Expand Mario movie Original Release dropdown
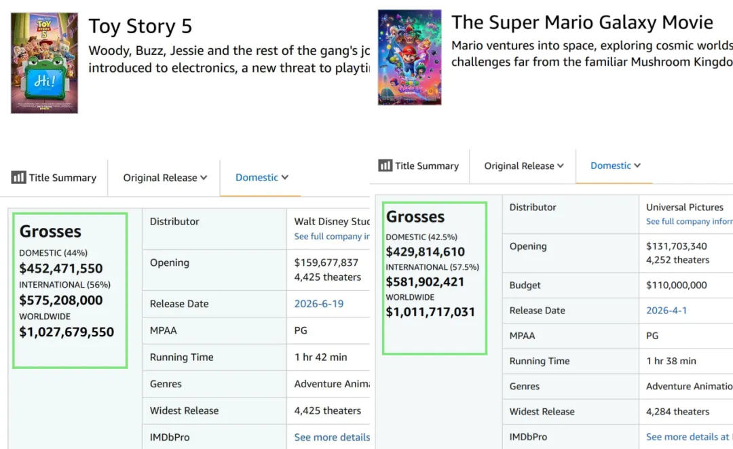Viewport: 733px width, 449px height. click(x=524, y=166)
